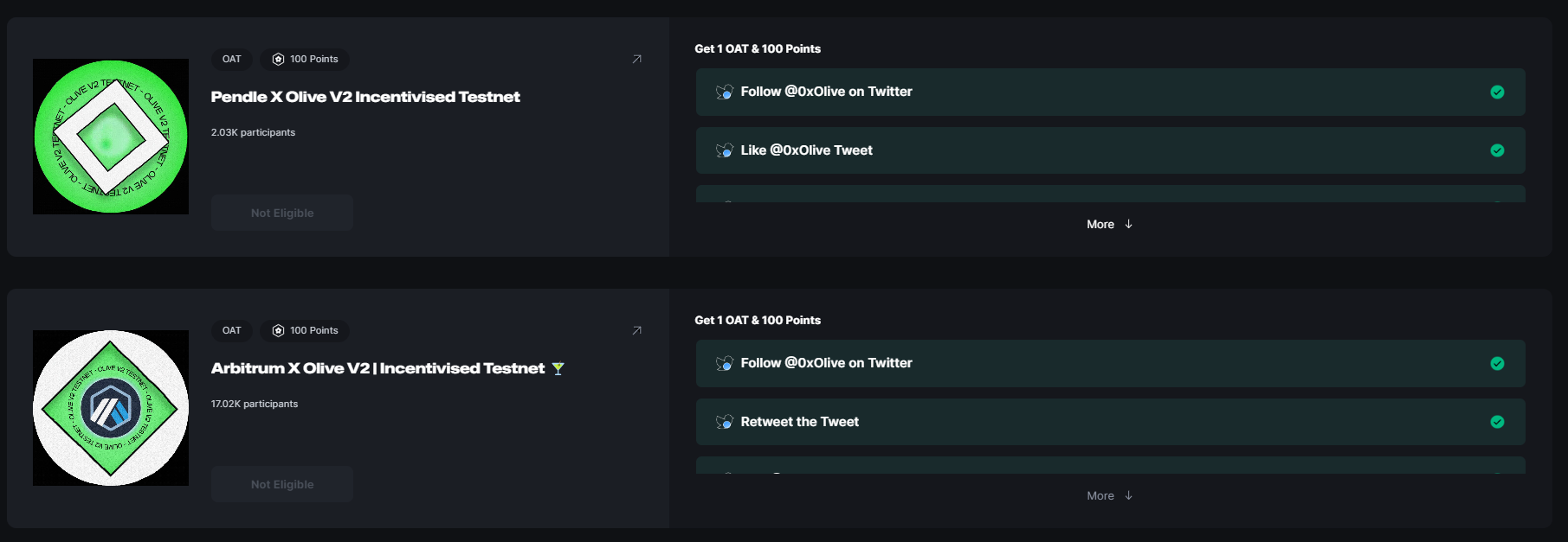Click green checkmark on Like @0xOlive Tweet task
Viewport: 1568px width, 542px height.
(1497, 150)
